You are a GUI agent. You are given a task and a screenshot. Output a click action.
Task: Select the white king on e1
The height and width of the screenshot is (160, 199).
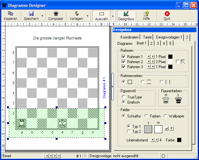click(x=62, y=124)
